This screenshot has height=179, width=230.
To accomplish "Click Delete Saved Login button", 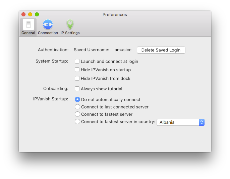I will 161,50.
